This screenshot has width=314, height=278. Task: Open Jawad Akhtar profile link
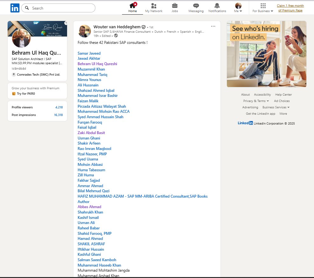pos(89,58)
